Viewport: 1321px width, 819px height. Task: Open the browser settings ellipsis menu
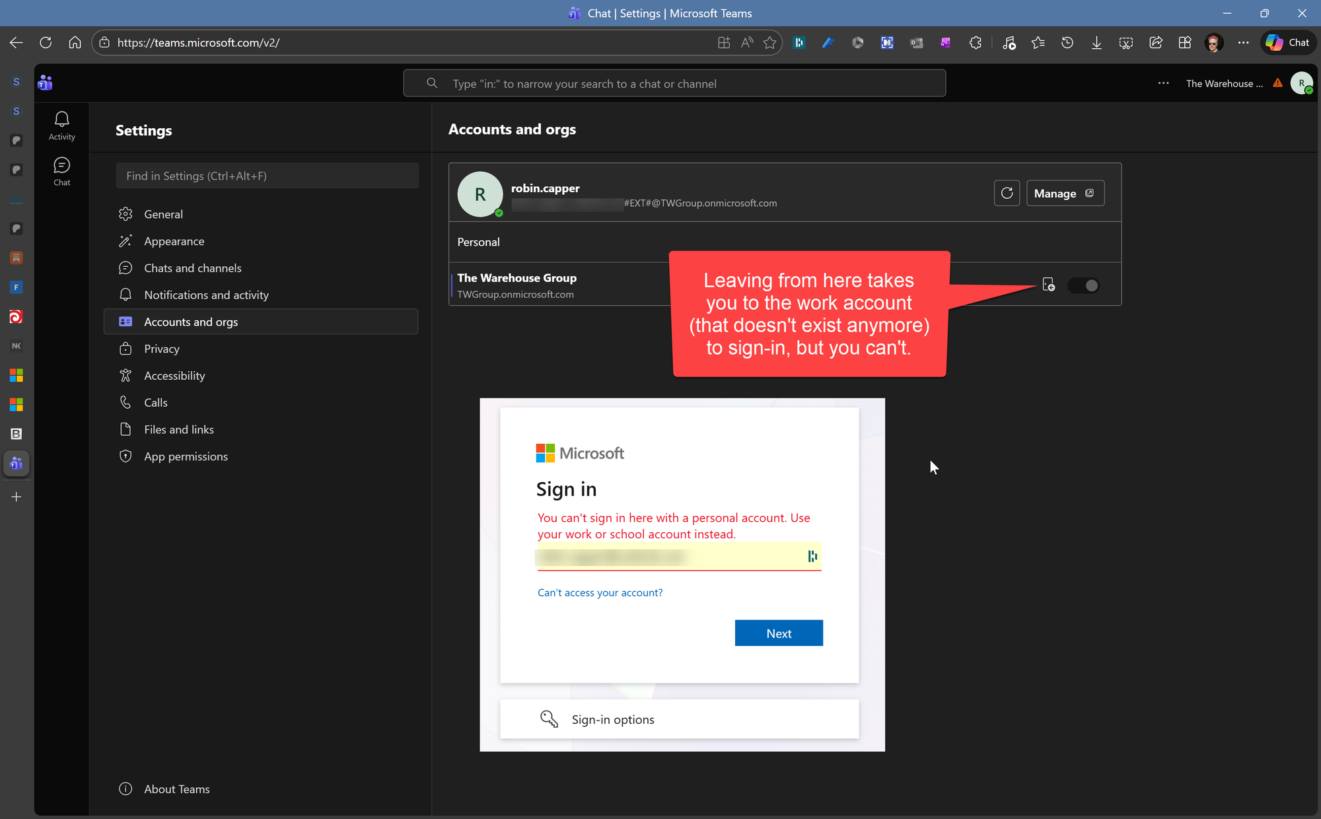[1243, 42]
